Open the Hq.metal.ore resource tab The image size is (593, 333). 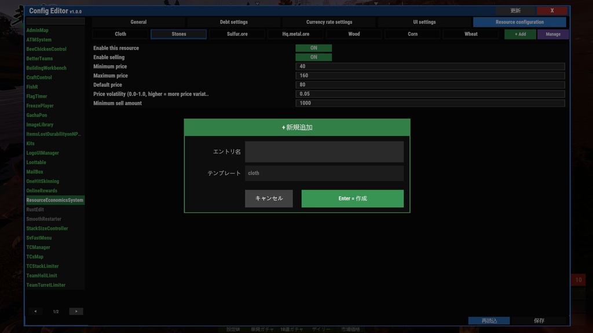(295, 34)
